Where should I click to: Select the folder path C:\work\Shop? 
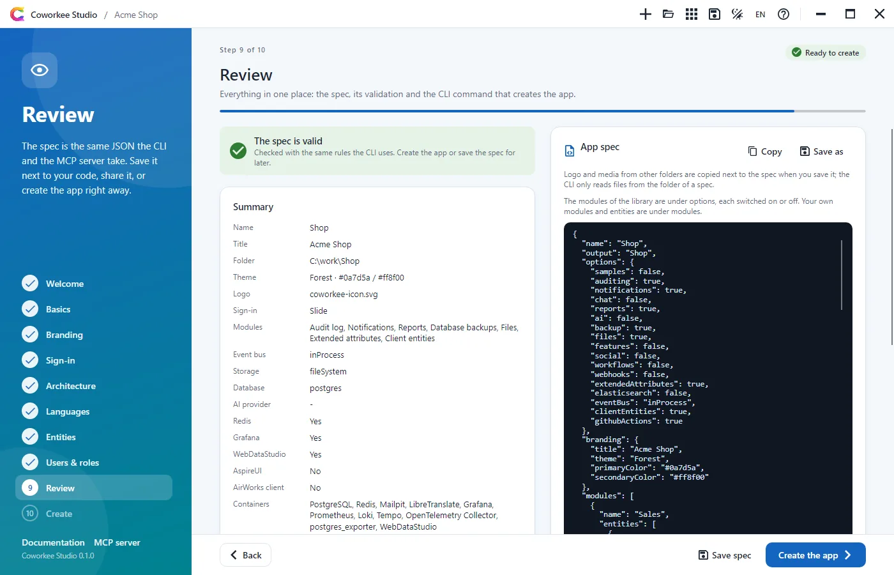(x=335, y=261)
